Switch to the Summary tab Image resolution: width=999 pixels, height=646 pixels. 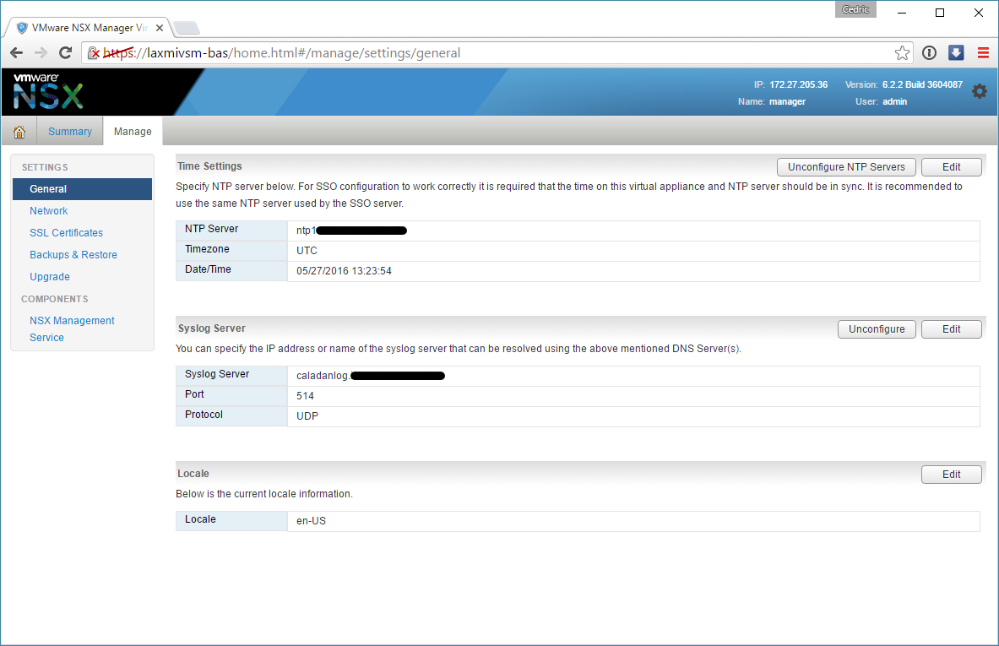pos(70,132)
